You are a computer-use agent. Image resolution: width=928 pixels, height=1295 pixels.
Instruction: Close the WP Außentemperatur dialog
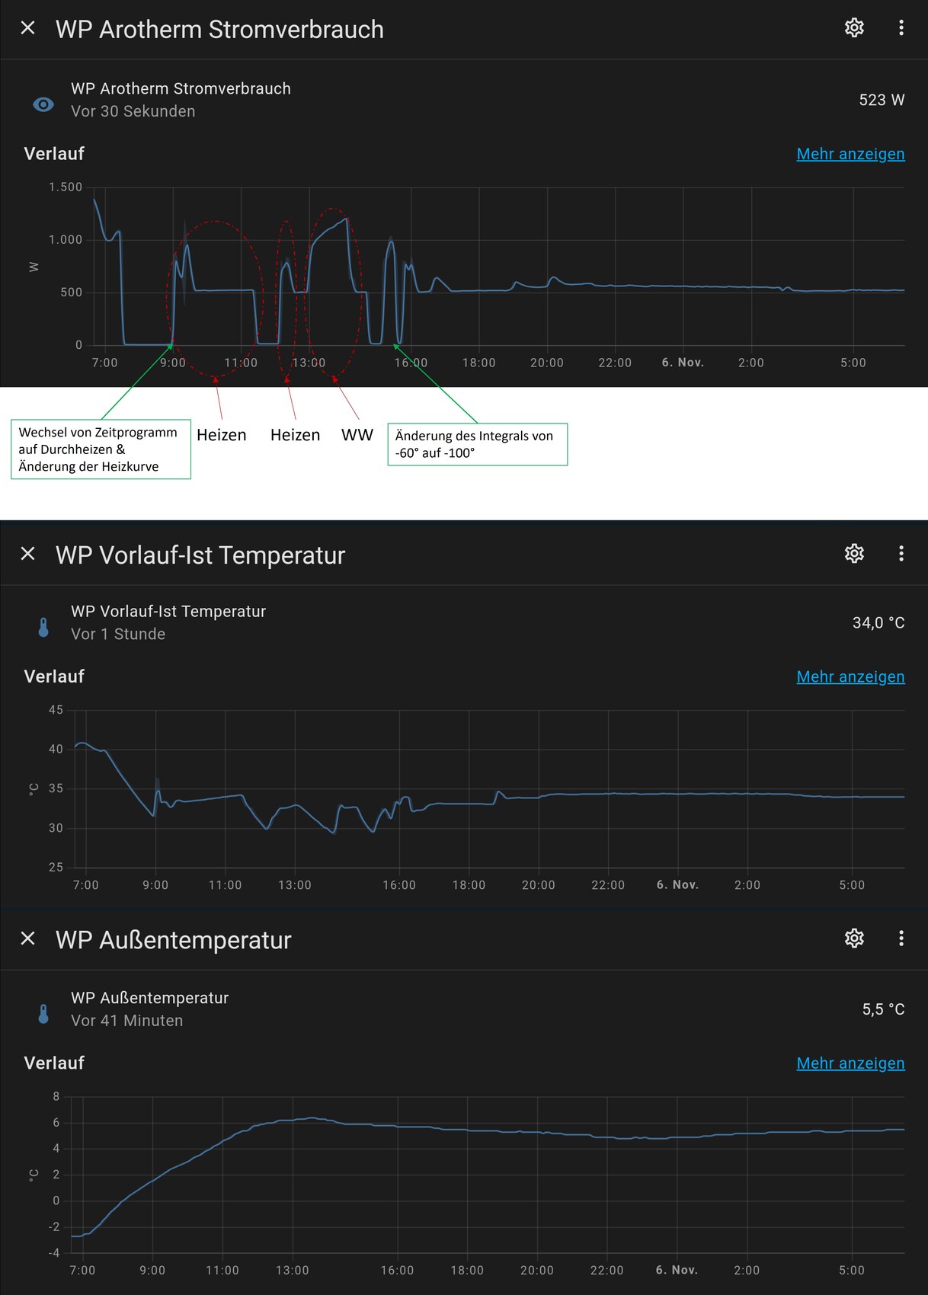click(28, 938)
